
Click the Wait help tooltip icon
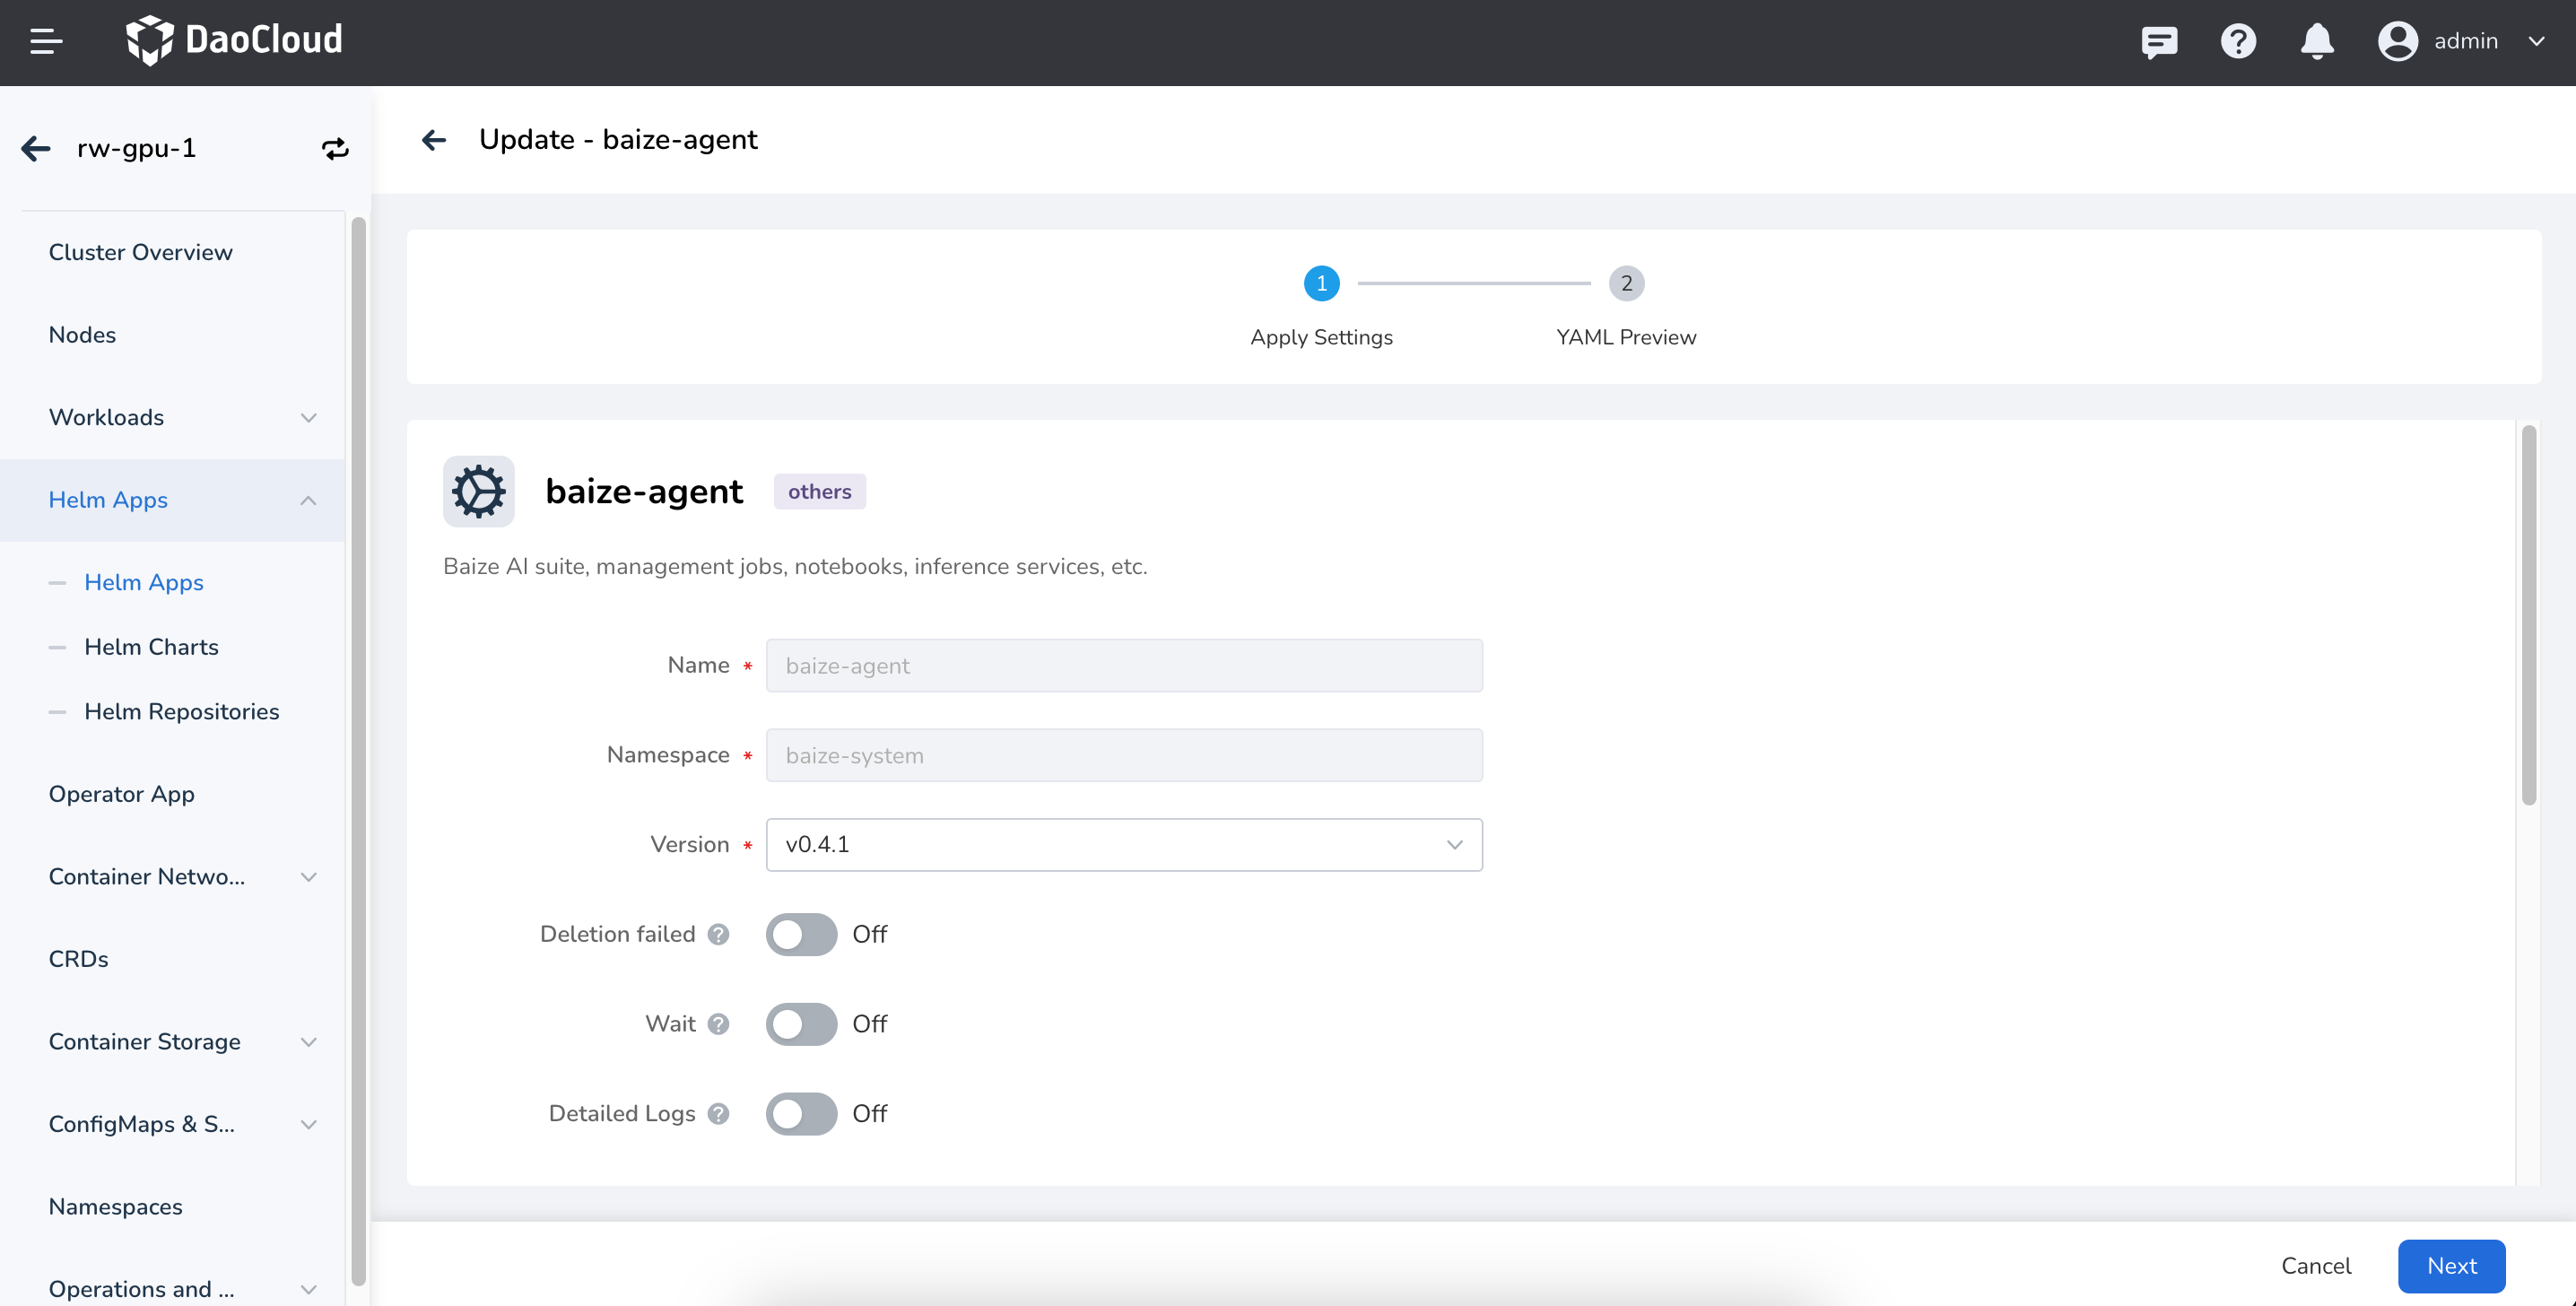pyautogui.click(x=718, y=1024)
